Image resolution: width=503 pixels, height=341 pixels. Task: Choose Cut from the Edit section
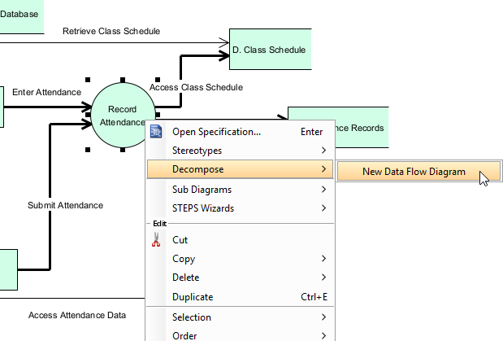[180, 240]
